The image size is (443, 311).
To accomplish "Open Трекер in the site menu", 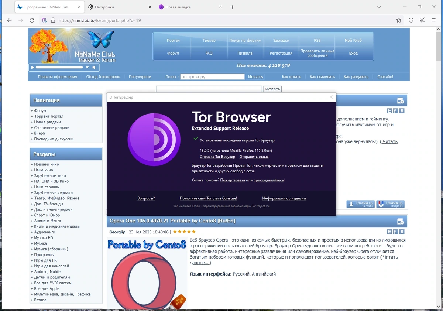I will pos(209,40).
